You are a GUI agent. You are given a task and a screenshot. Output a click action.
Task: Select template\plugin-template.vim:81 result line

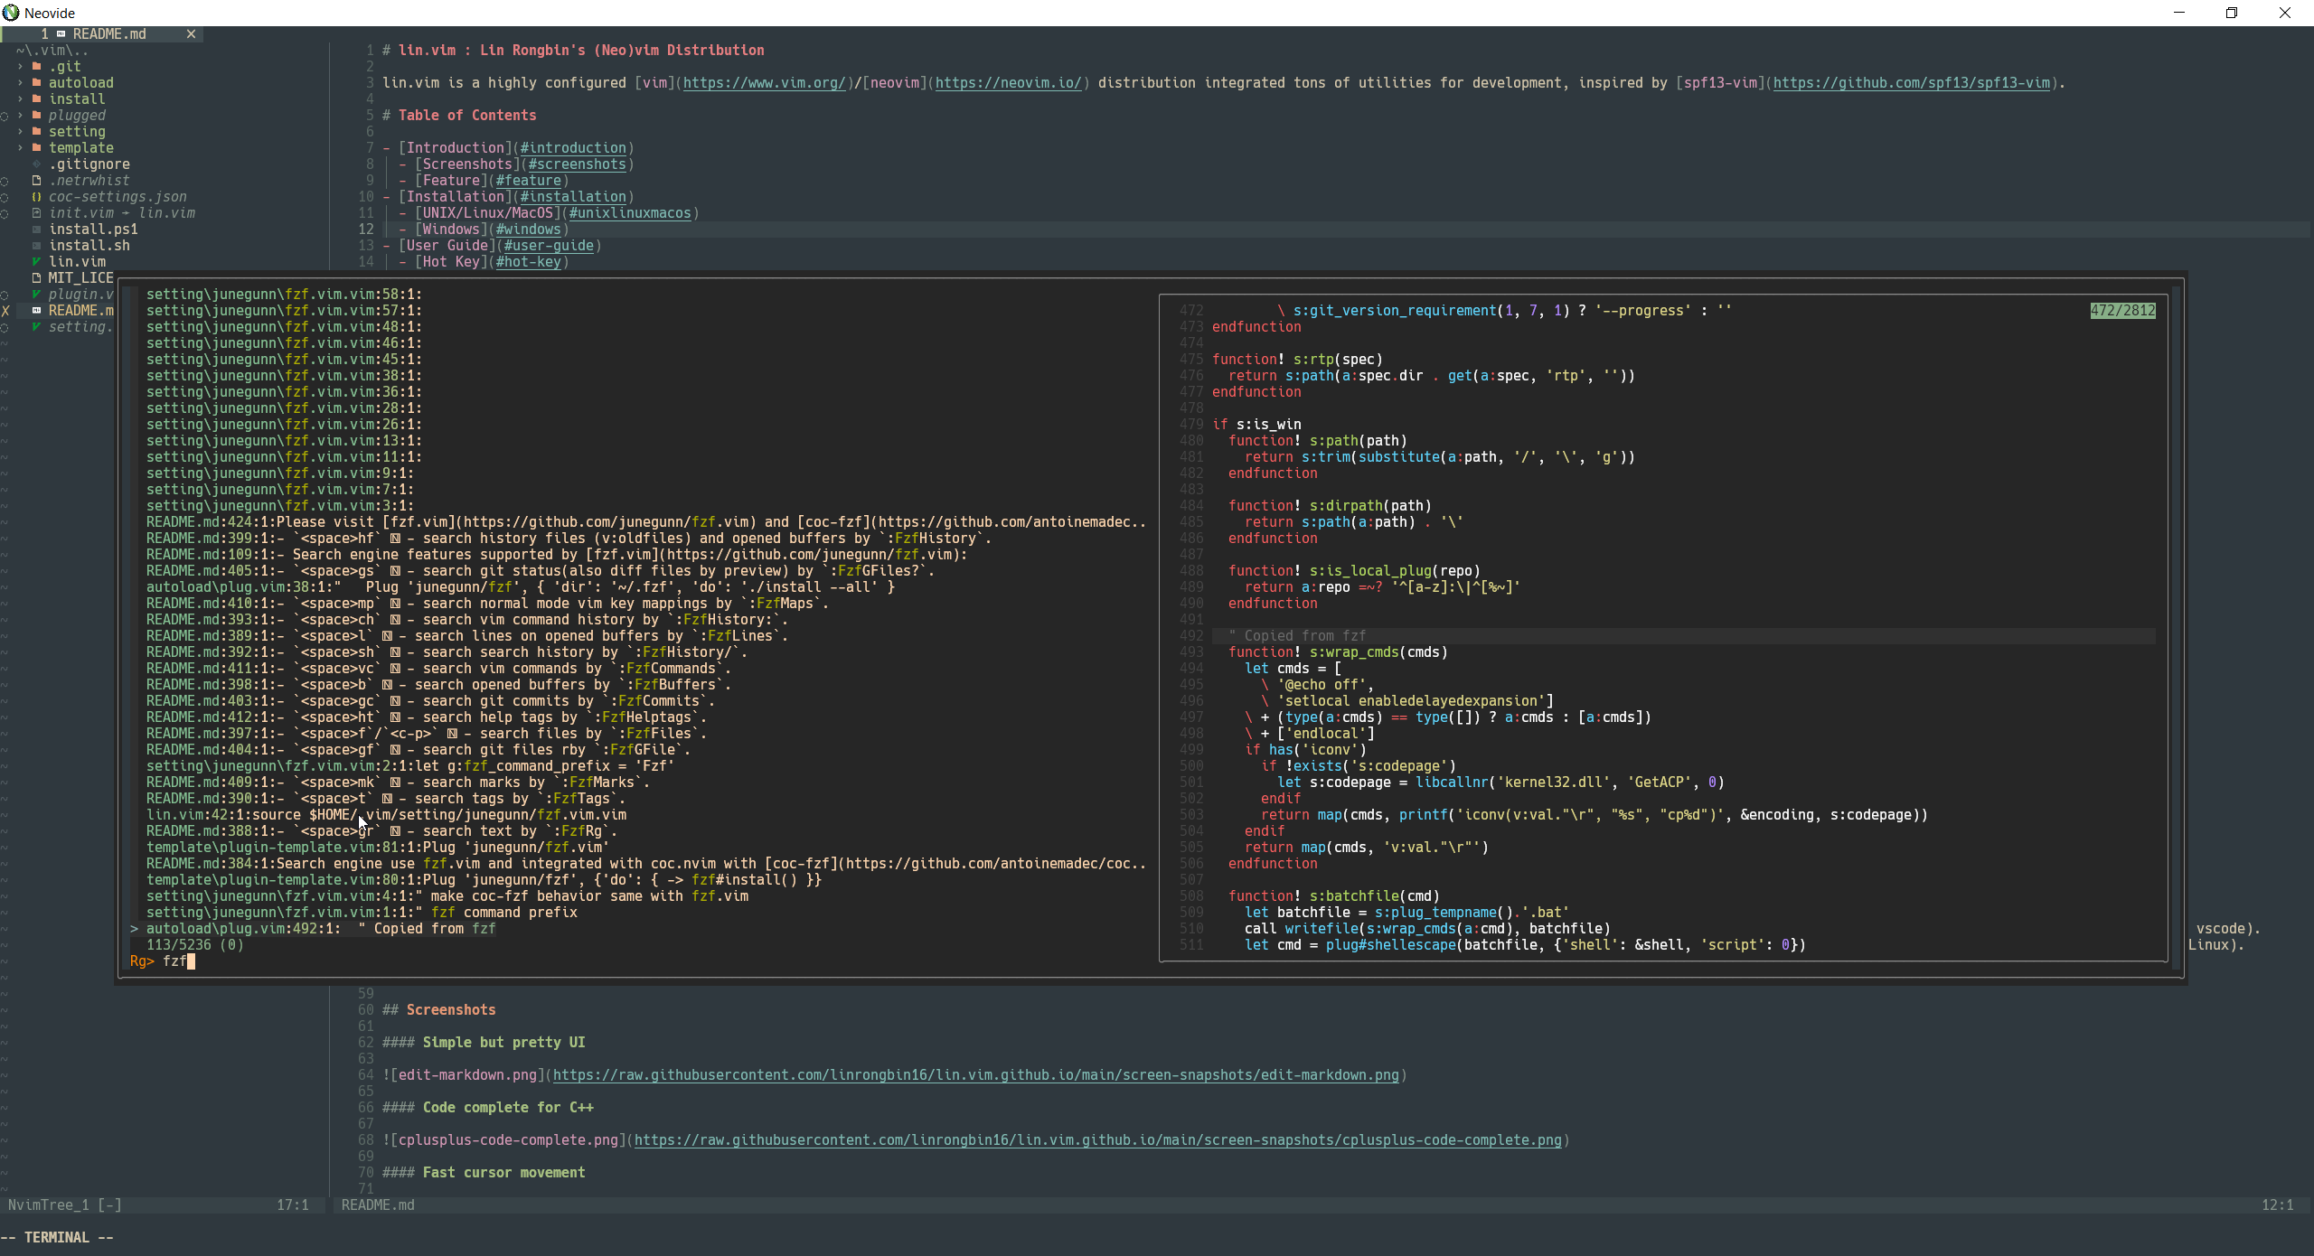click(378, 848)
